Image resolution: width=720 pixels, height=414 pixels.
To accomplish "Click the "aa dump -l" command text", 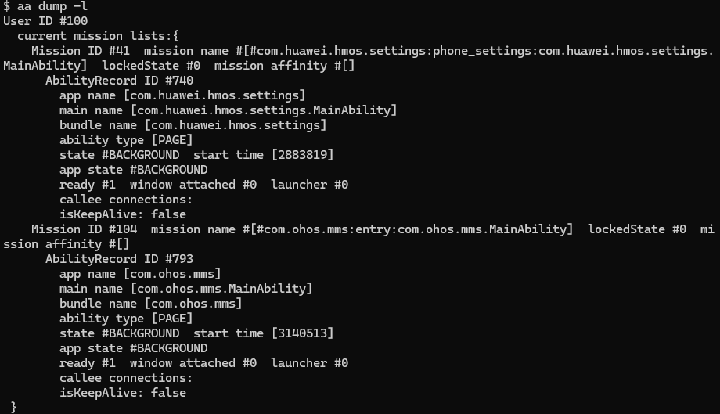I will point(52,6).
